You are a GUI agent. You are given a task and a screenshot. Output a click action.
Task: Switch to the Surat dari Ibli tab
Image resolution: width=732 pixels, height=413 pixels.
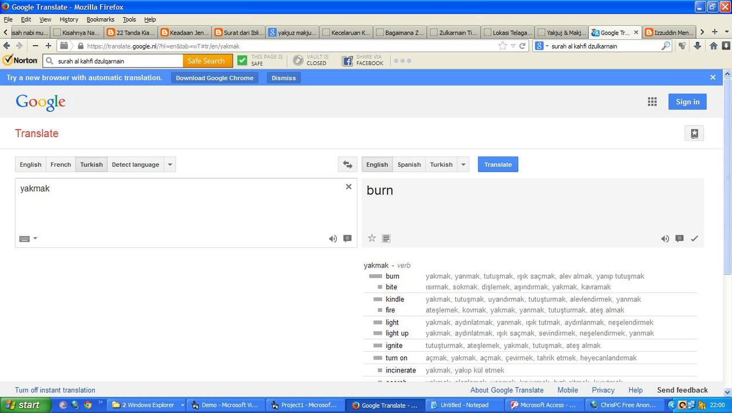pos(238,33)
